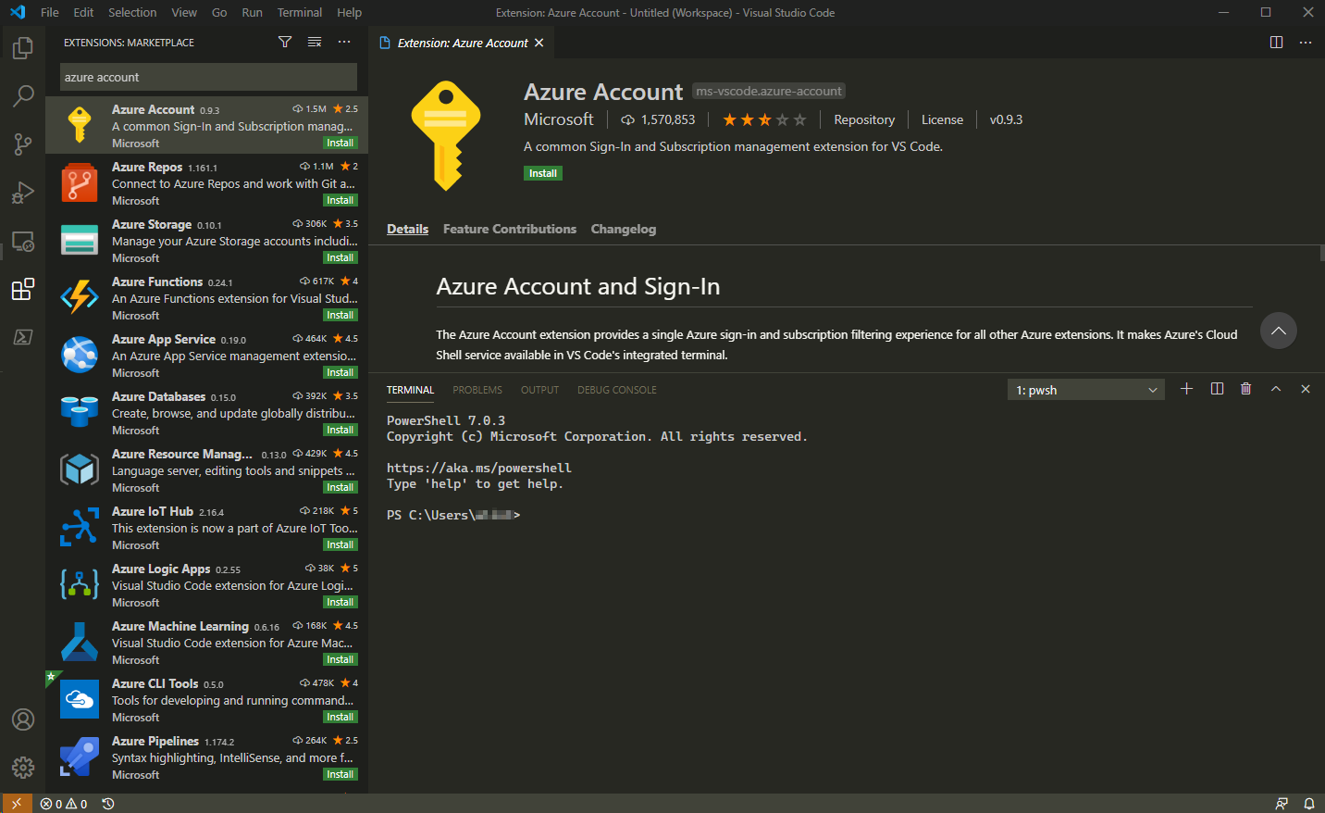This screenshot has height=813, width=1325.
Task: Open the Explorer view in the activity bar
Action: pos(23,47)
